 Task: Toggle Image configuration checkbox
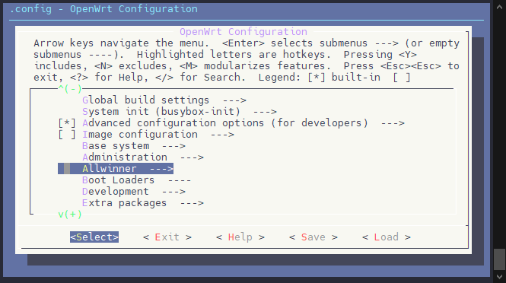pyautogui.click(x=67, y=135)
